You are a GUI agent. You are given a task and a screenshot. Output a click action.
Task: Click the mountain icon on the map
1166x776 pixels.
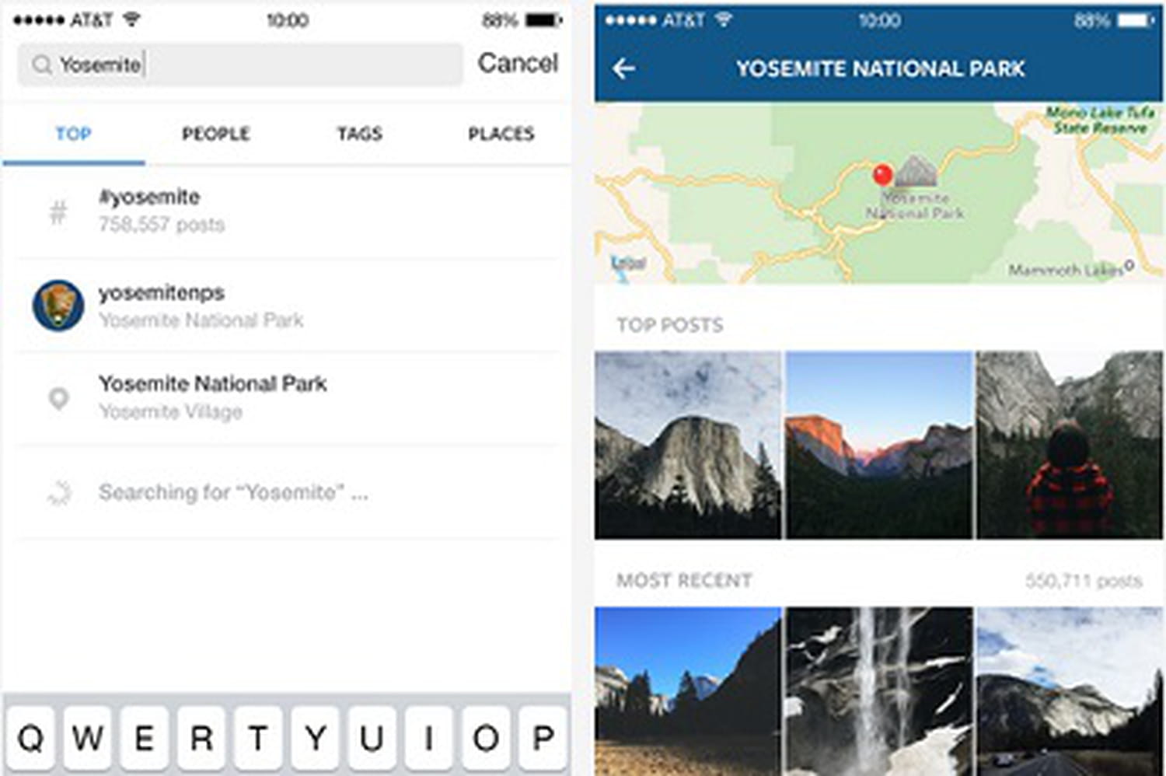(x=916, y=170)
